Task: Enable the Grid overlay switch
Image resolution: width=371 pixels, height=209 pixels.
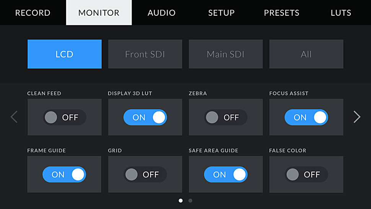Action: tap(145, 175)
